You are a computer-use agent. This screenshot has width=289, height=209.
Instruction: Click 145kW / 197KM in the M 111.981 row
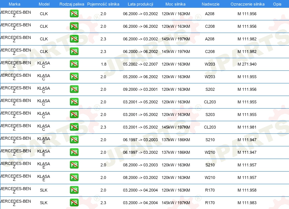(176, 127)
